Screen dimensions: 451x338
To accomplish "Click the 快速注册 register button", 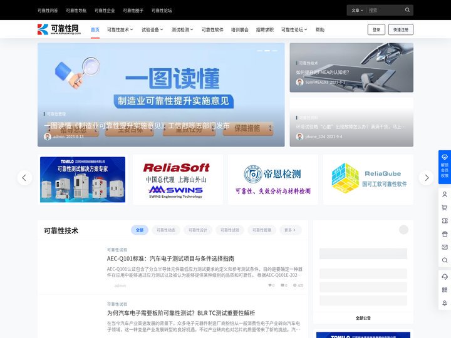I will click(401, 29).
